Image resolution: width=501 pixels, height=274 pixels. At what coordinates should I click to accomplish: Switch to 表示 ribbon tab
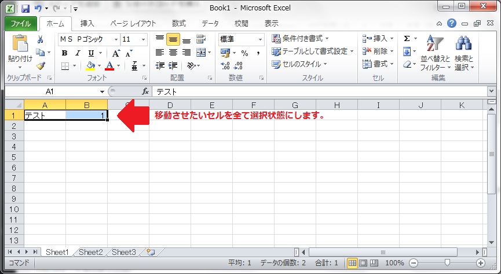271,23
